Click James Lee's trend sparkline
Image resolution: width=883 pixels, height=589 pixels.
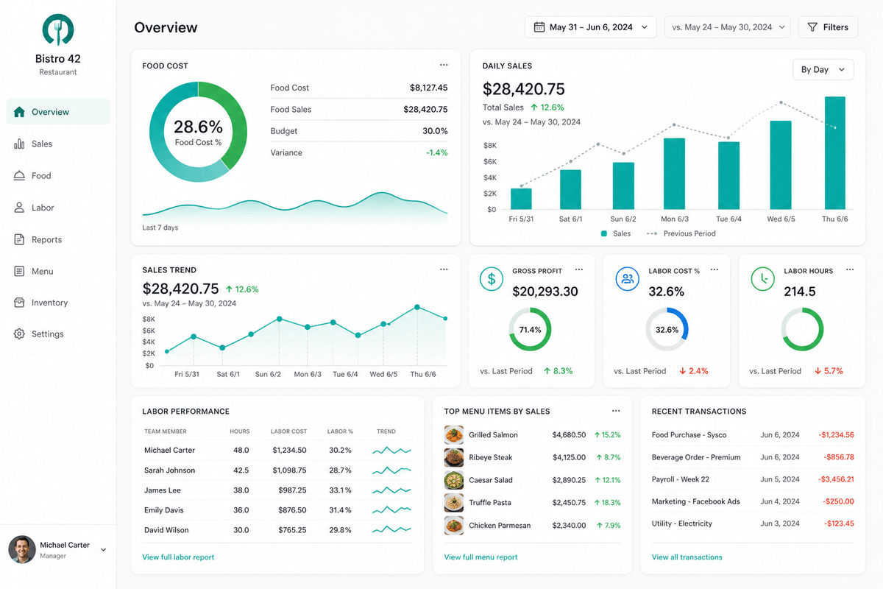(x=391, y=490)
